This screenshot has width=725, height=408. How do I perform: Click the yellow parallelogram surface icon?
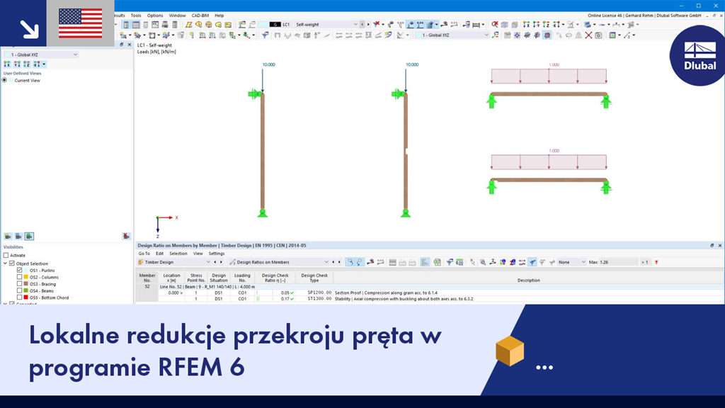point(188,25)
